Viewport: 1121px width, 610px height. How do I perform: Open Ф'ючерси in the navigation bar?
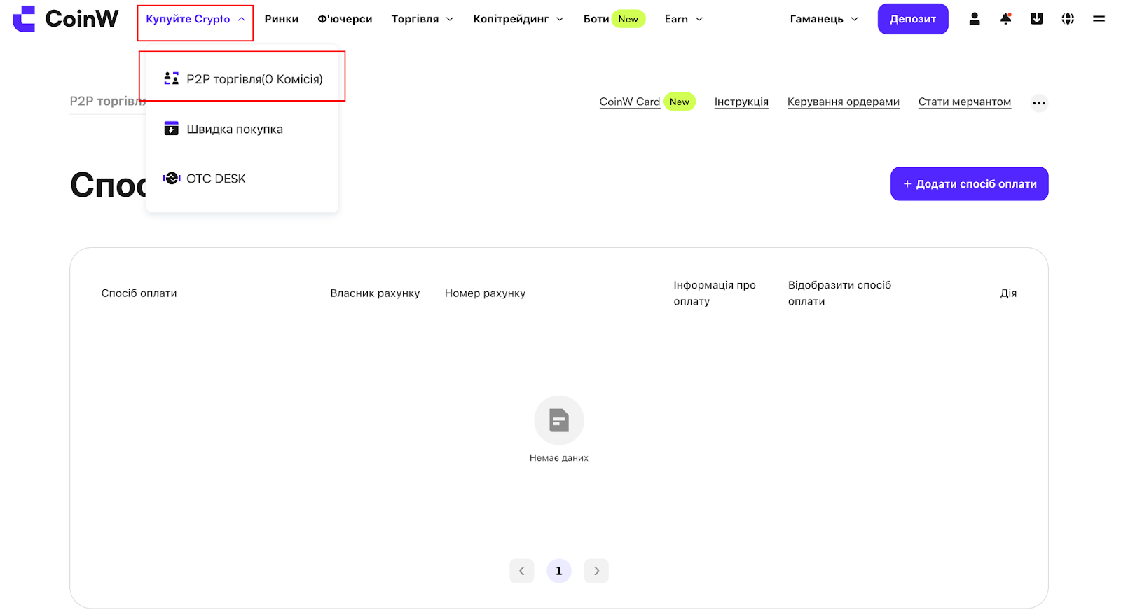345,19
